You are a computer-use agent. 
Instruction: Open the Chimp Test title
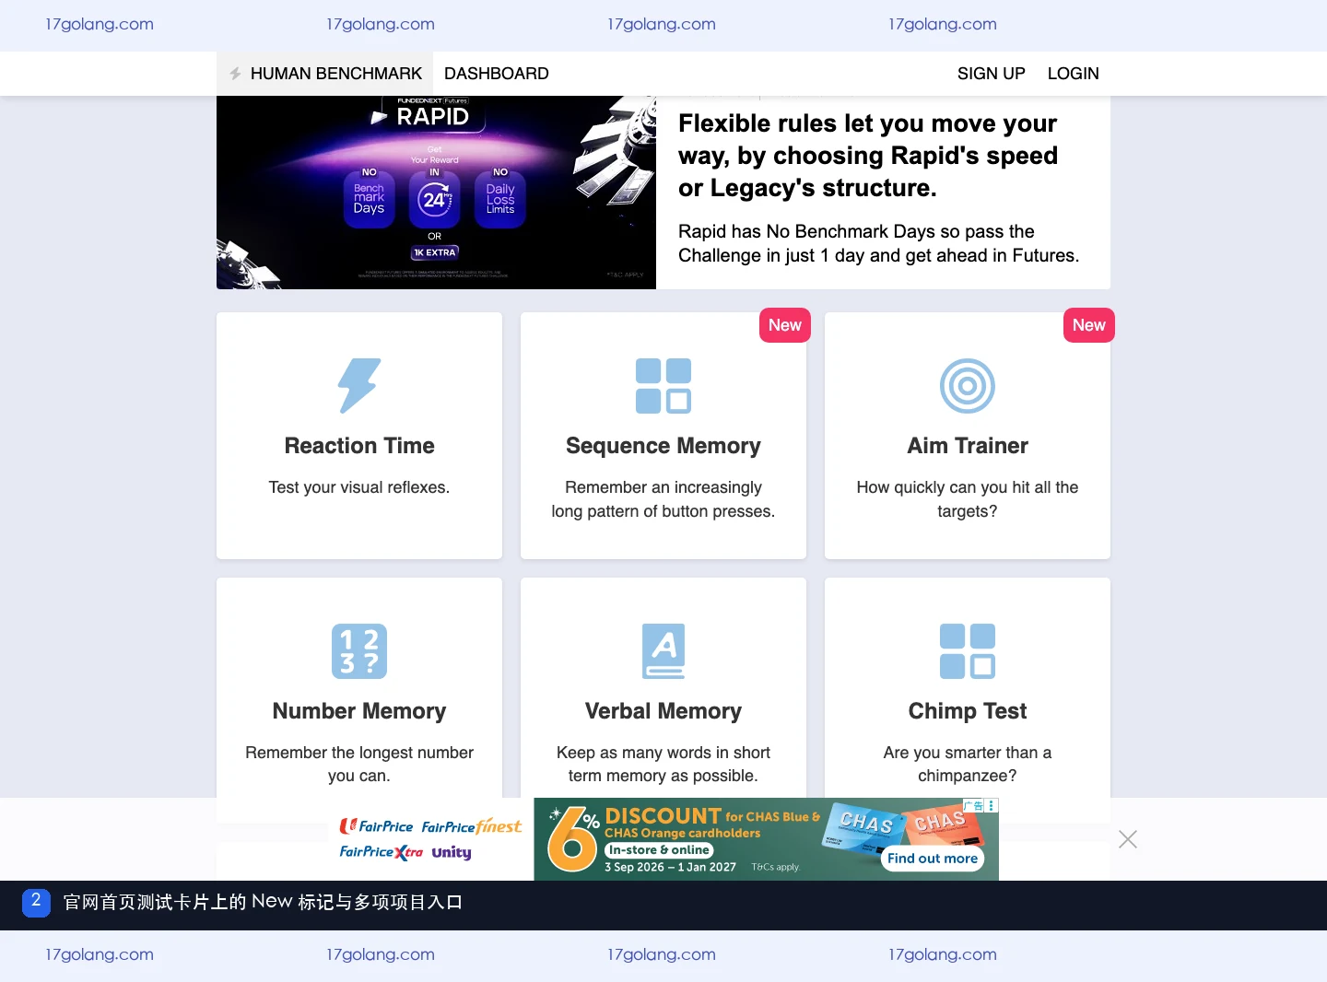click(968, 711)
